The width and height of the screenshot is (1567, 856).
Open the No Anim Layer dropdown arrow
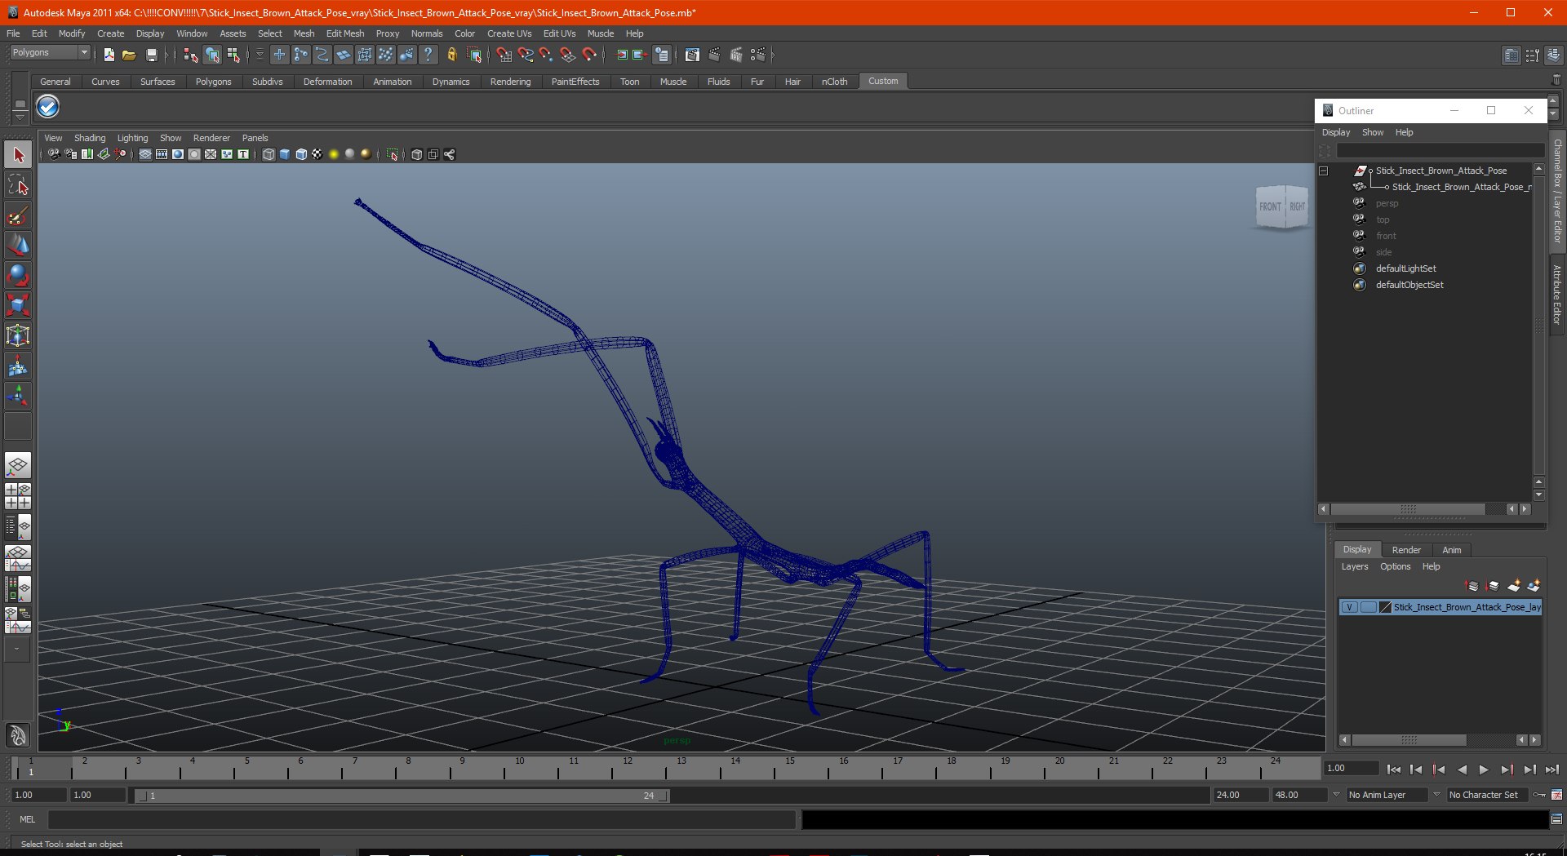tap(1336, 795)
